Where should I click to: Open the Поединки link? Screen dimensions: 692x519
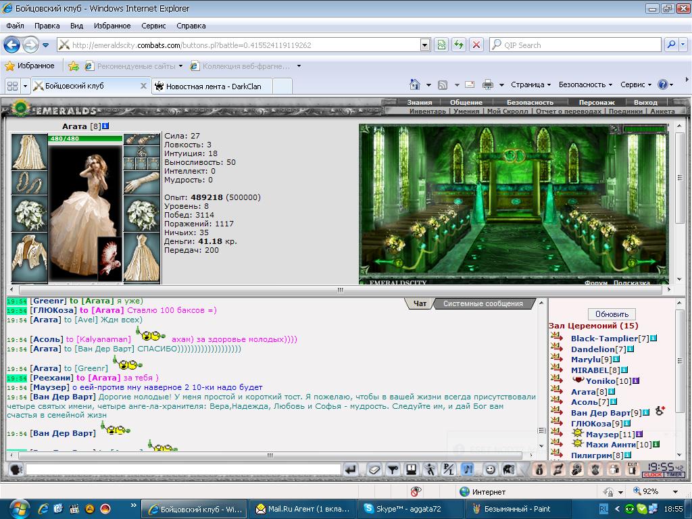(625, 112)
